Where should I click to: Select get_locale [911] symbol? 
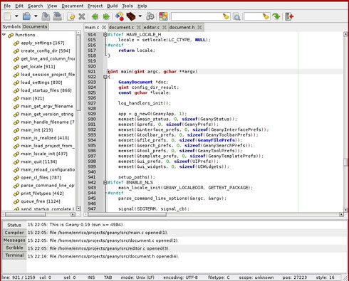38,67
